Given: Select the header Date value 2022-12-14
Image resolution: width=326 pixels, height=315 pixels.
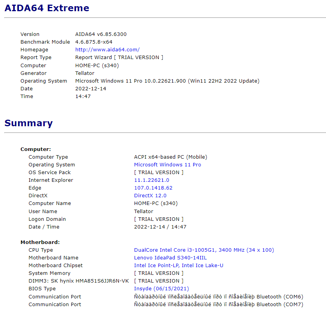Looking at the screenshot, I should (91, 89).
